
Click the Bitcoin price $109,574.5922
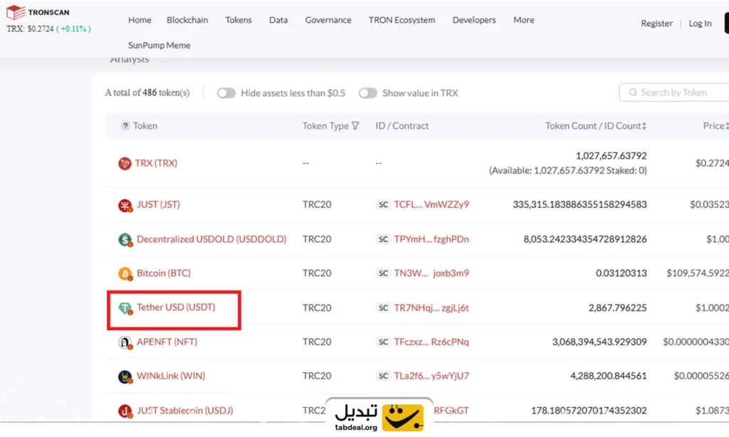(698, 273)
